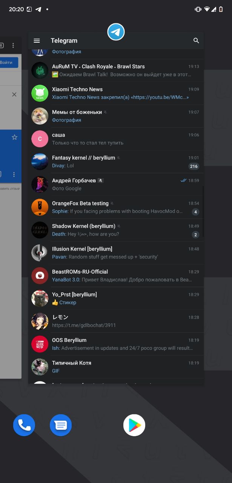Open саша's message 'Только что то стал тел тупить'
The width and height of the screenshot is (232, 483).
[88, 143]
